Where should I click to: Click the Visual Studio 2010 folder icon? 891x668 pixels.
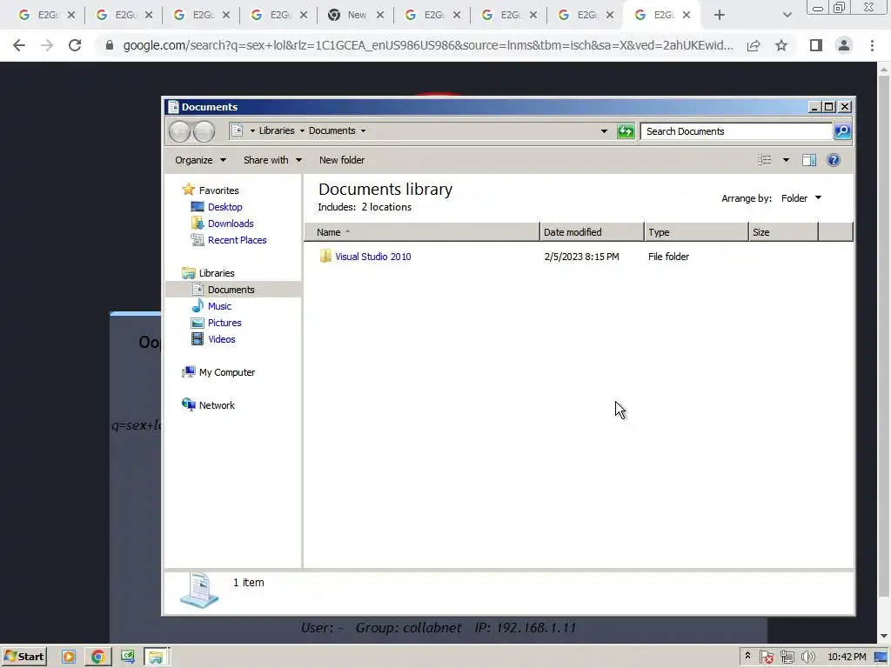tap(325, 257)
